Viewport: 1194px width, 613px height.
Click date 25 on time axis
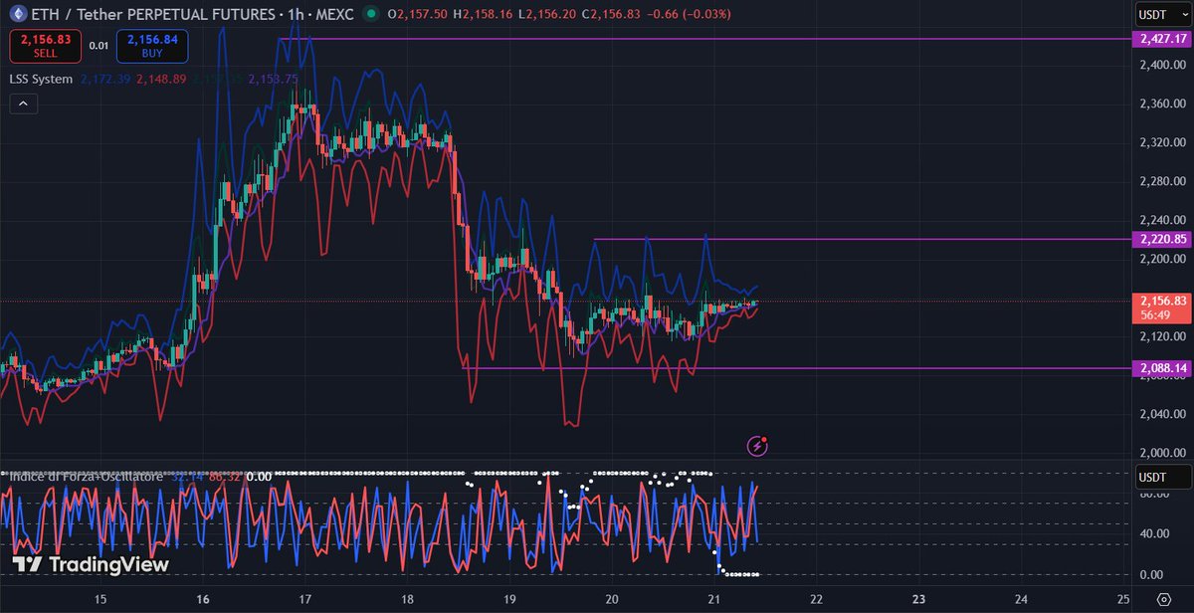tap(1123, 599)
